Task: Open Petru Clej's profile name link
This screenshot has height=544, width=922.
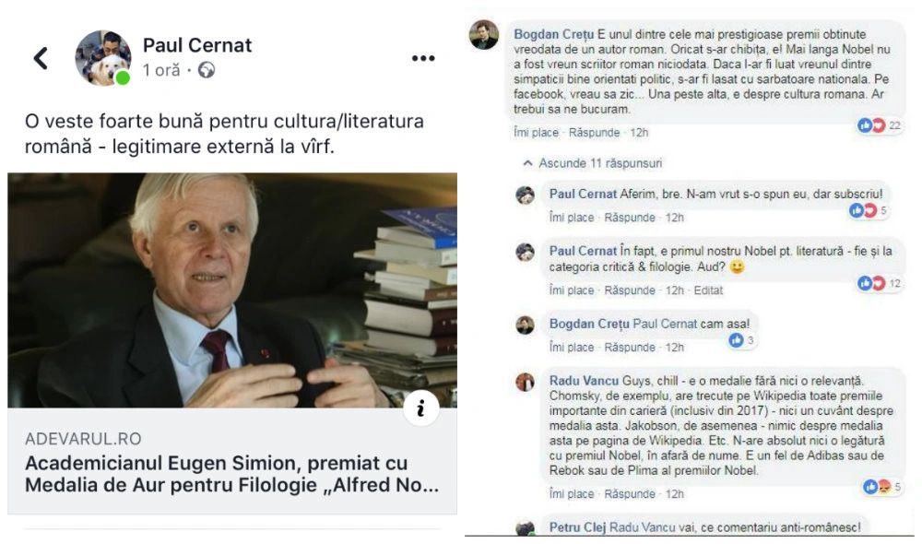Action: [x=577, y=527]
